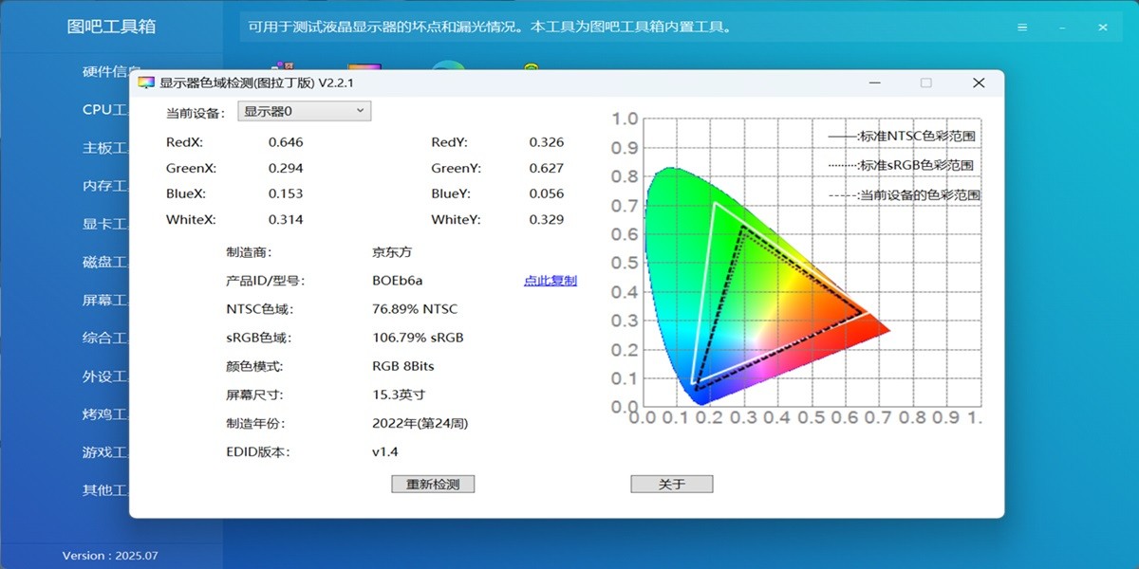Open the 当前设备 selector showing 显示器0
Screen dimensions: 1139x569
[304, 110]
